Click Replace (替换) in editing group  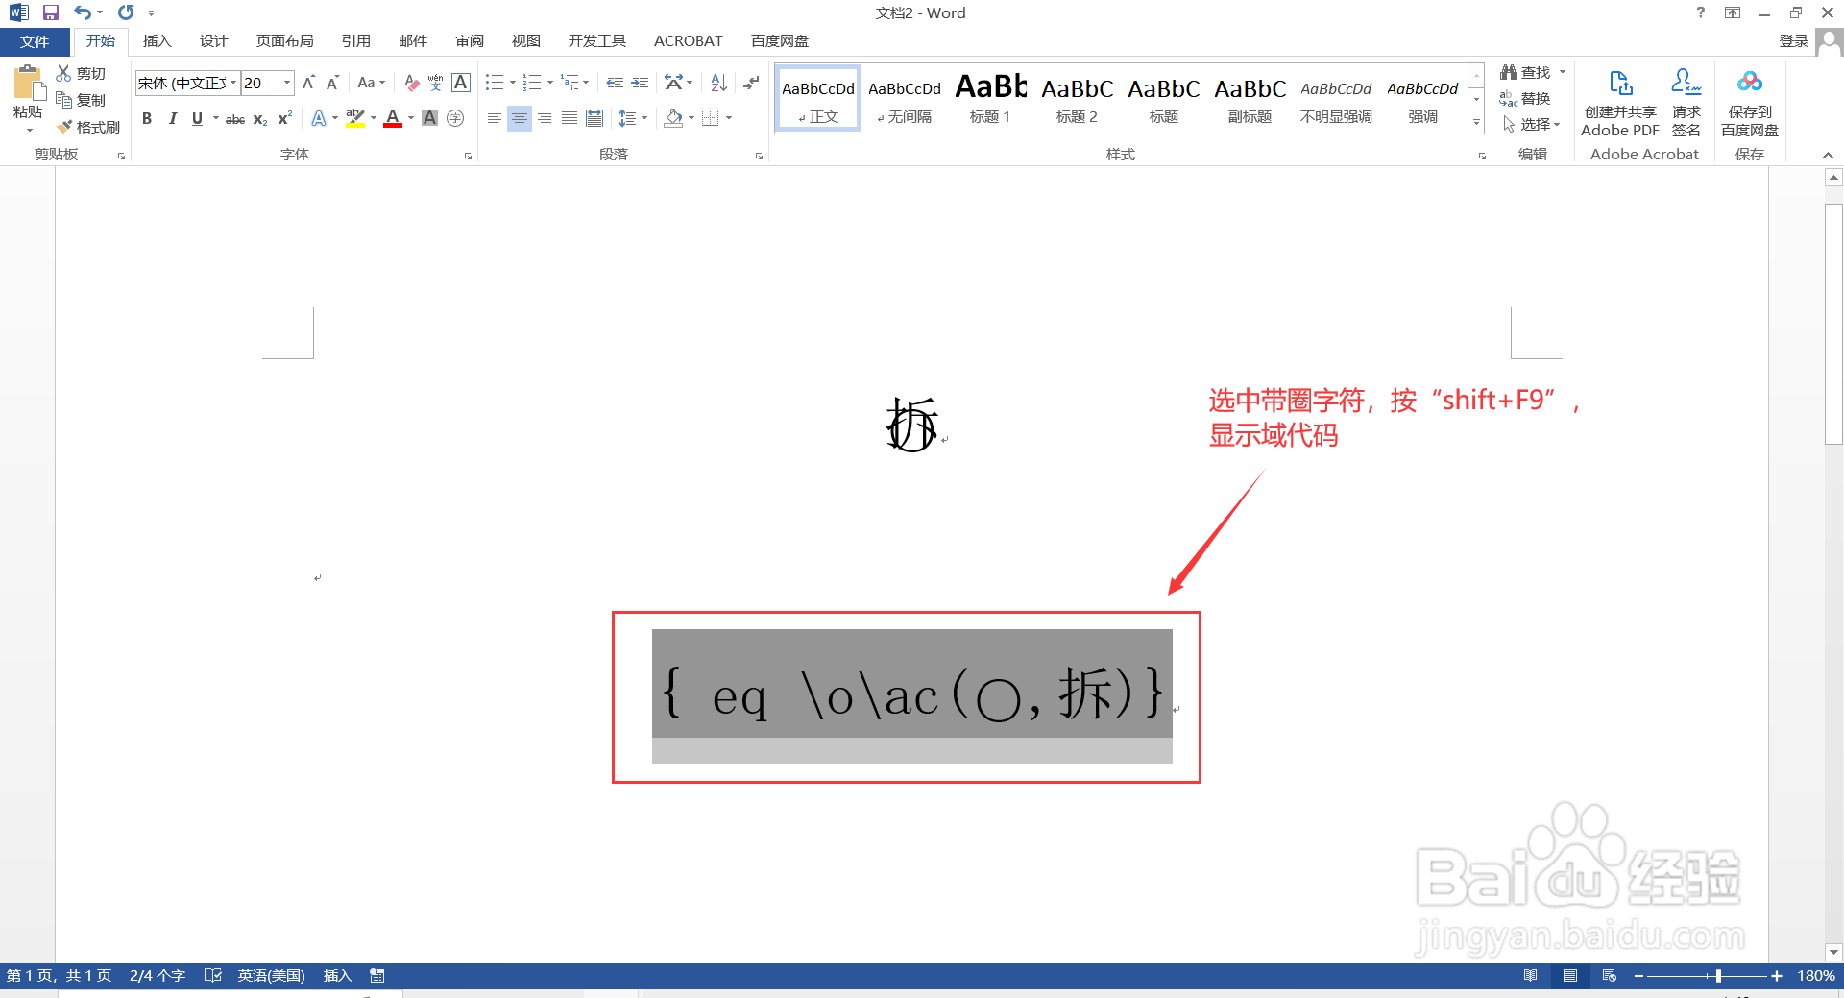pos(1526,98)
